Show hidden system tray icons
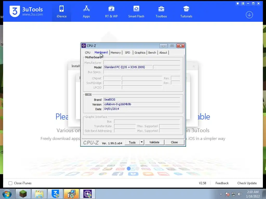This screenshot has width=266, height=199. [221, 194]
